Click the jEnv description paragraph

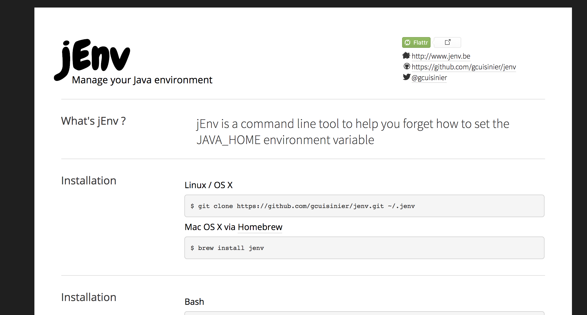point(353,132)
